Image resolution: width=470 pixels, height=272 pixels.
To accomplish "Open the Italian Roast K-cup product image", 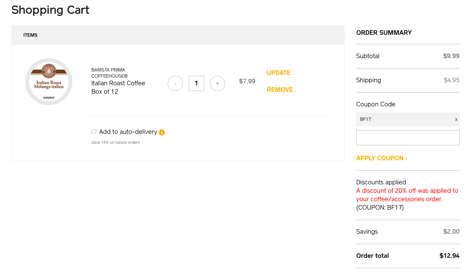I will (x=49, y=81).
